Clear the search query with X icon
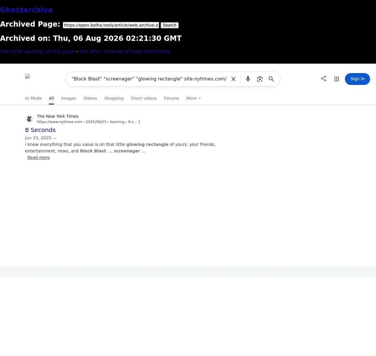Image resolution: width=376 pixels, height=356 pixels. coord(233,79)
